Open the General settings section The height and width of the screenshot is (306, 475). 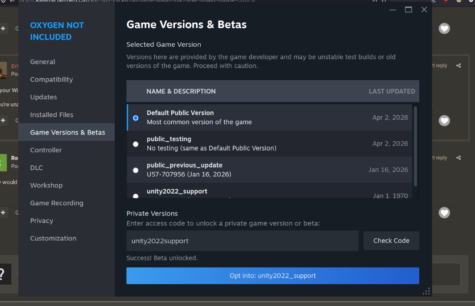click(43, 62)
